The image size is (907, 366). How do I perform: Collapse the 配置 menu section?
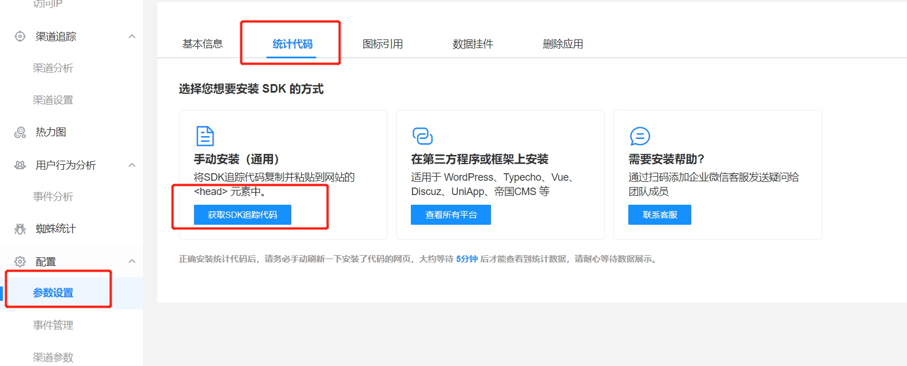132,261
